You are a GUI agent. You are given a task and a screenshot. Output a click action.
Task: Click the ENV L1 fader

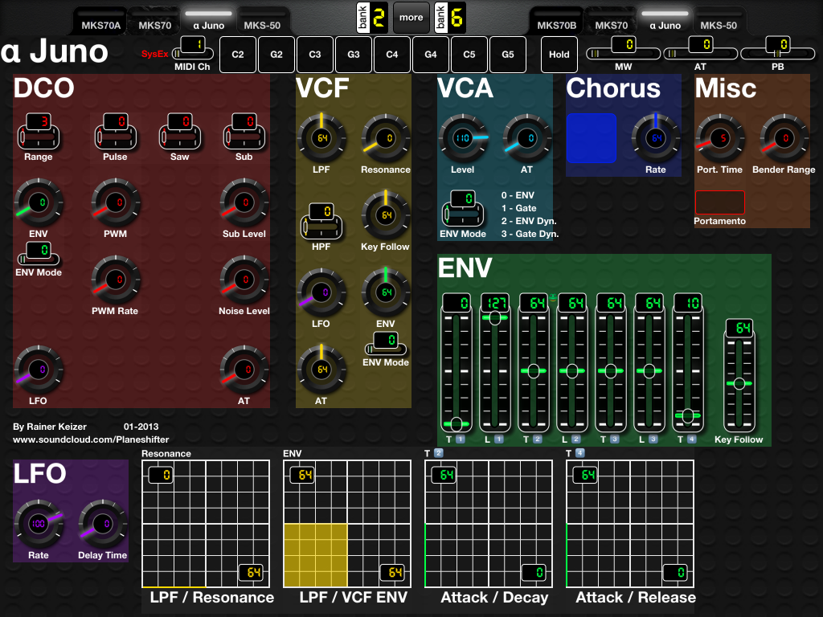494,362
